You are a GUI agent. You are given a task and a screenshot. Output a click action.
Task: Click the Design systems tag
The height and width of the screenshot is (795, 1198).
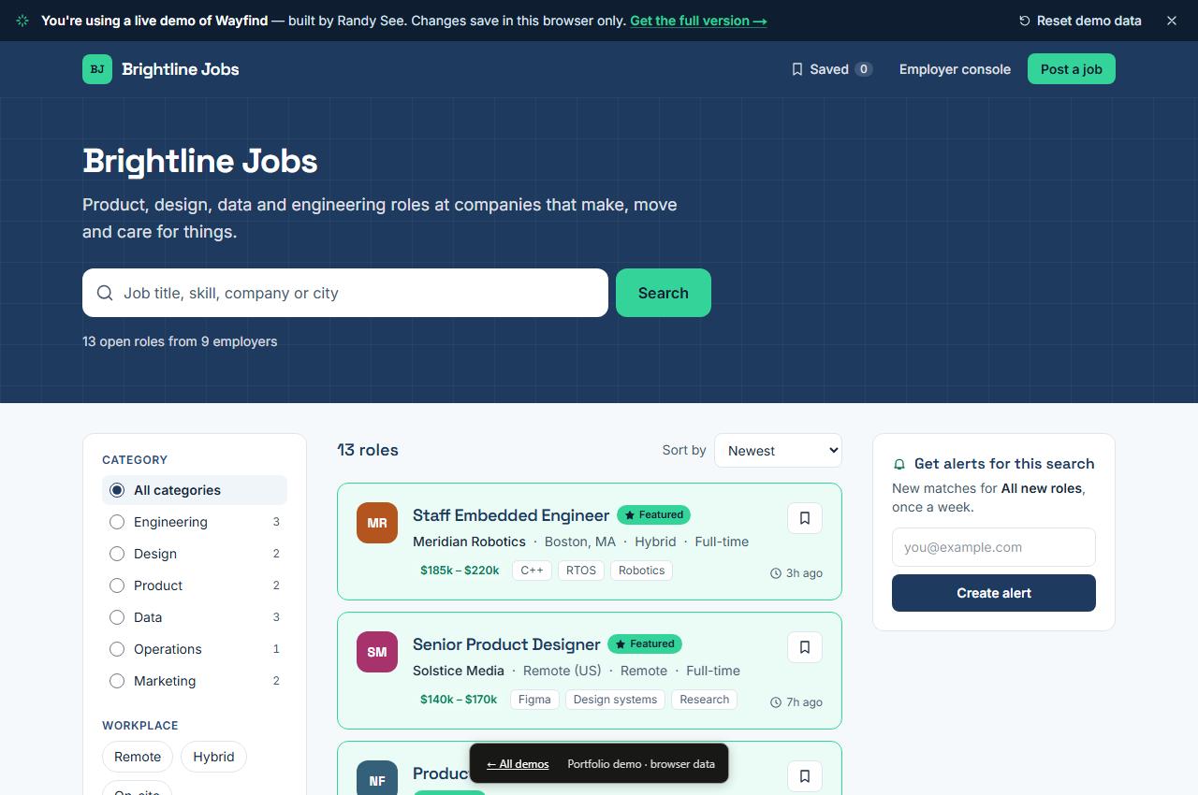point(615,700)
